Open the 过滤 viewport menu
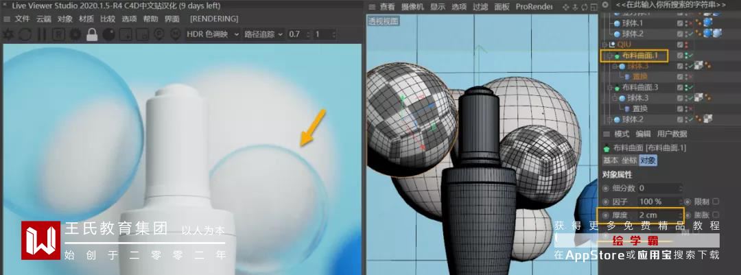 coord(480,7)
